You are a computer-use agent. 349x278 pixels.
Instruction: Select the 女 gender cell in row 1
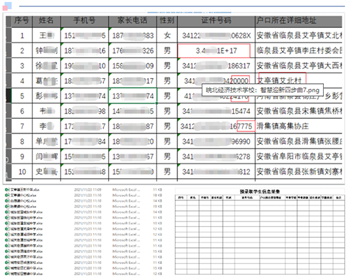(x=167, y=36)
